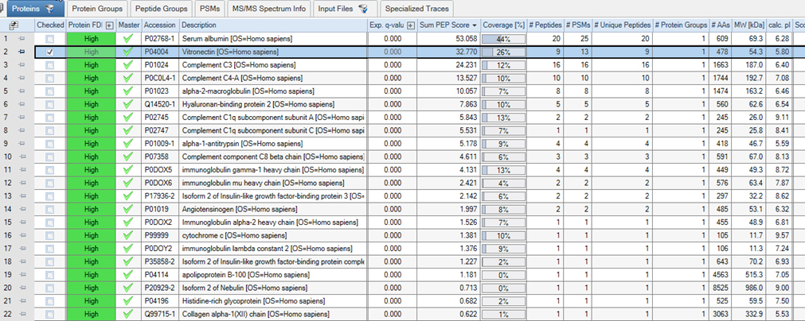Check the alpha-1-antitrypsin row checkbox
The width and height of the screenshot is (805, 321).
tap(50, 143)
